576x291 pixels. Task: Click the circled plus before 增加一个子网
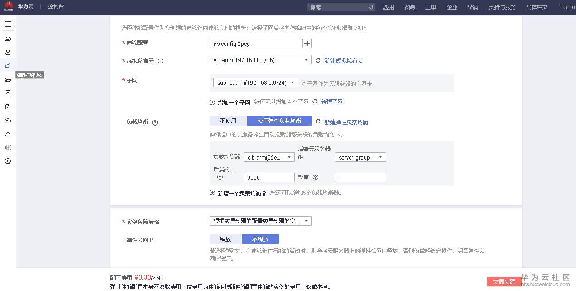coord(212,102)
